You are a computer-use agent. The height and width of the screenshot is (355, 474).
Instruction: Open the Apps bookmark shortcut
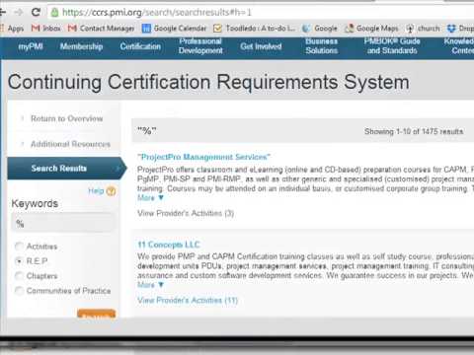12,29
